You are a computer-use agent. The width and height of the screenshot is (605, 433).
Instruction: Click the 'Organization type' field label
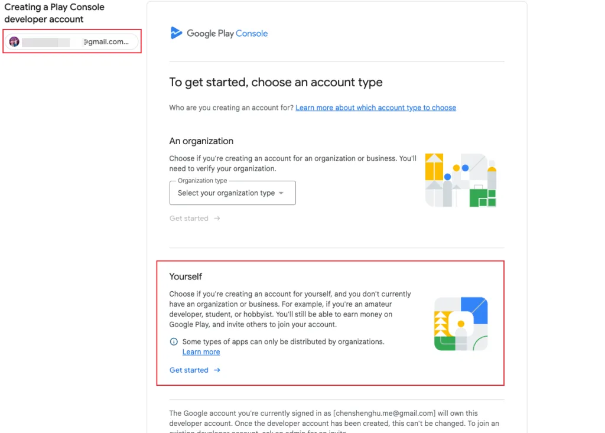[x=202, y=181]
